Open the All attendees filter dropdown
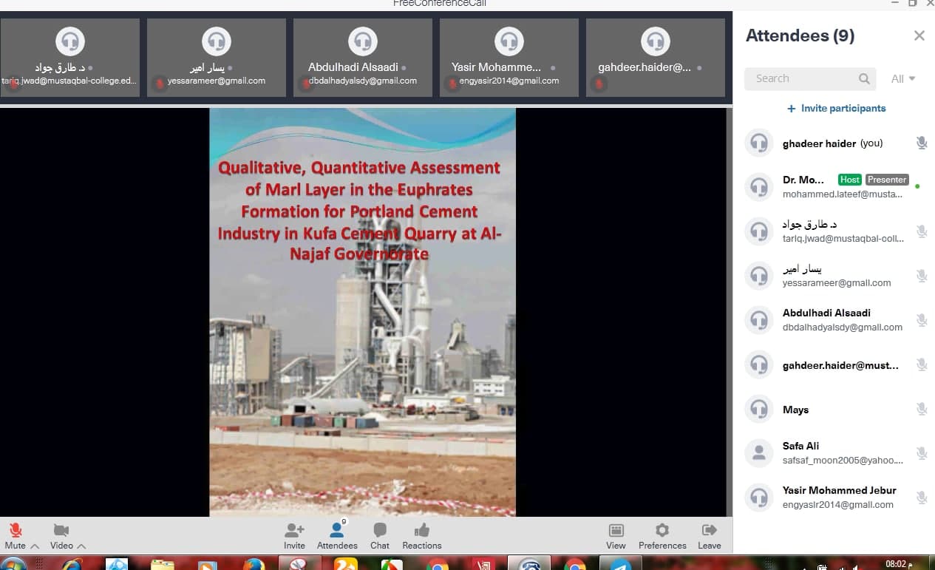 click(x=903, y=79)
